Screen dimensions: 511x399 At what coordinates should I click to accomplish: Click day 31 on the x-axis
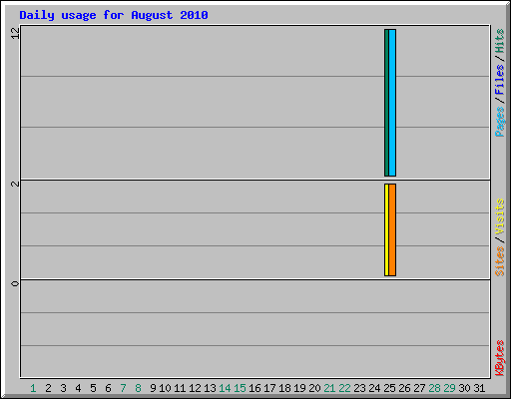pyautogui.click(x=479, y=388)
